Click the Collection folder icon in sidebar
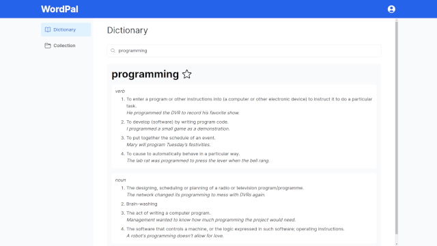Screen dimensions: 437x246 pyautogui.click(x=48, y=46)
